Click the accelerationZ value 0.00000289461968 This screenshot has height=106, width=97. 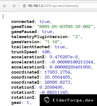(70, 67)
